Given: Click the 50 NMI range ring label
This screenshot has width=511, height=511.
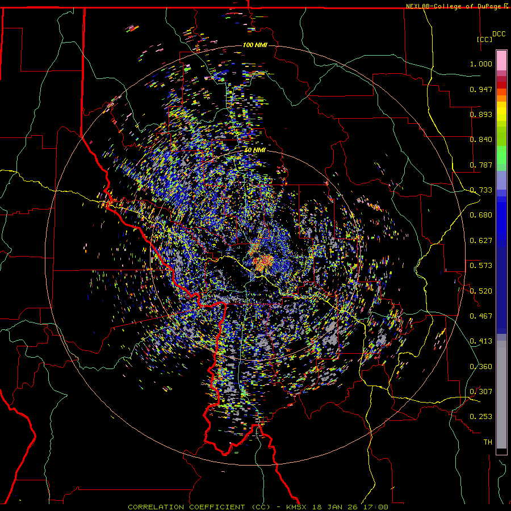Looking at the screenshot, I should (x=255, y=150).
